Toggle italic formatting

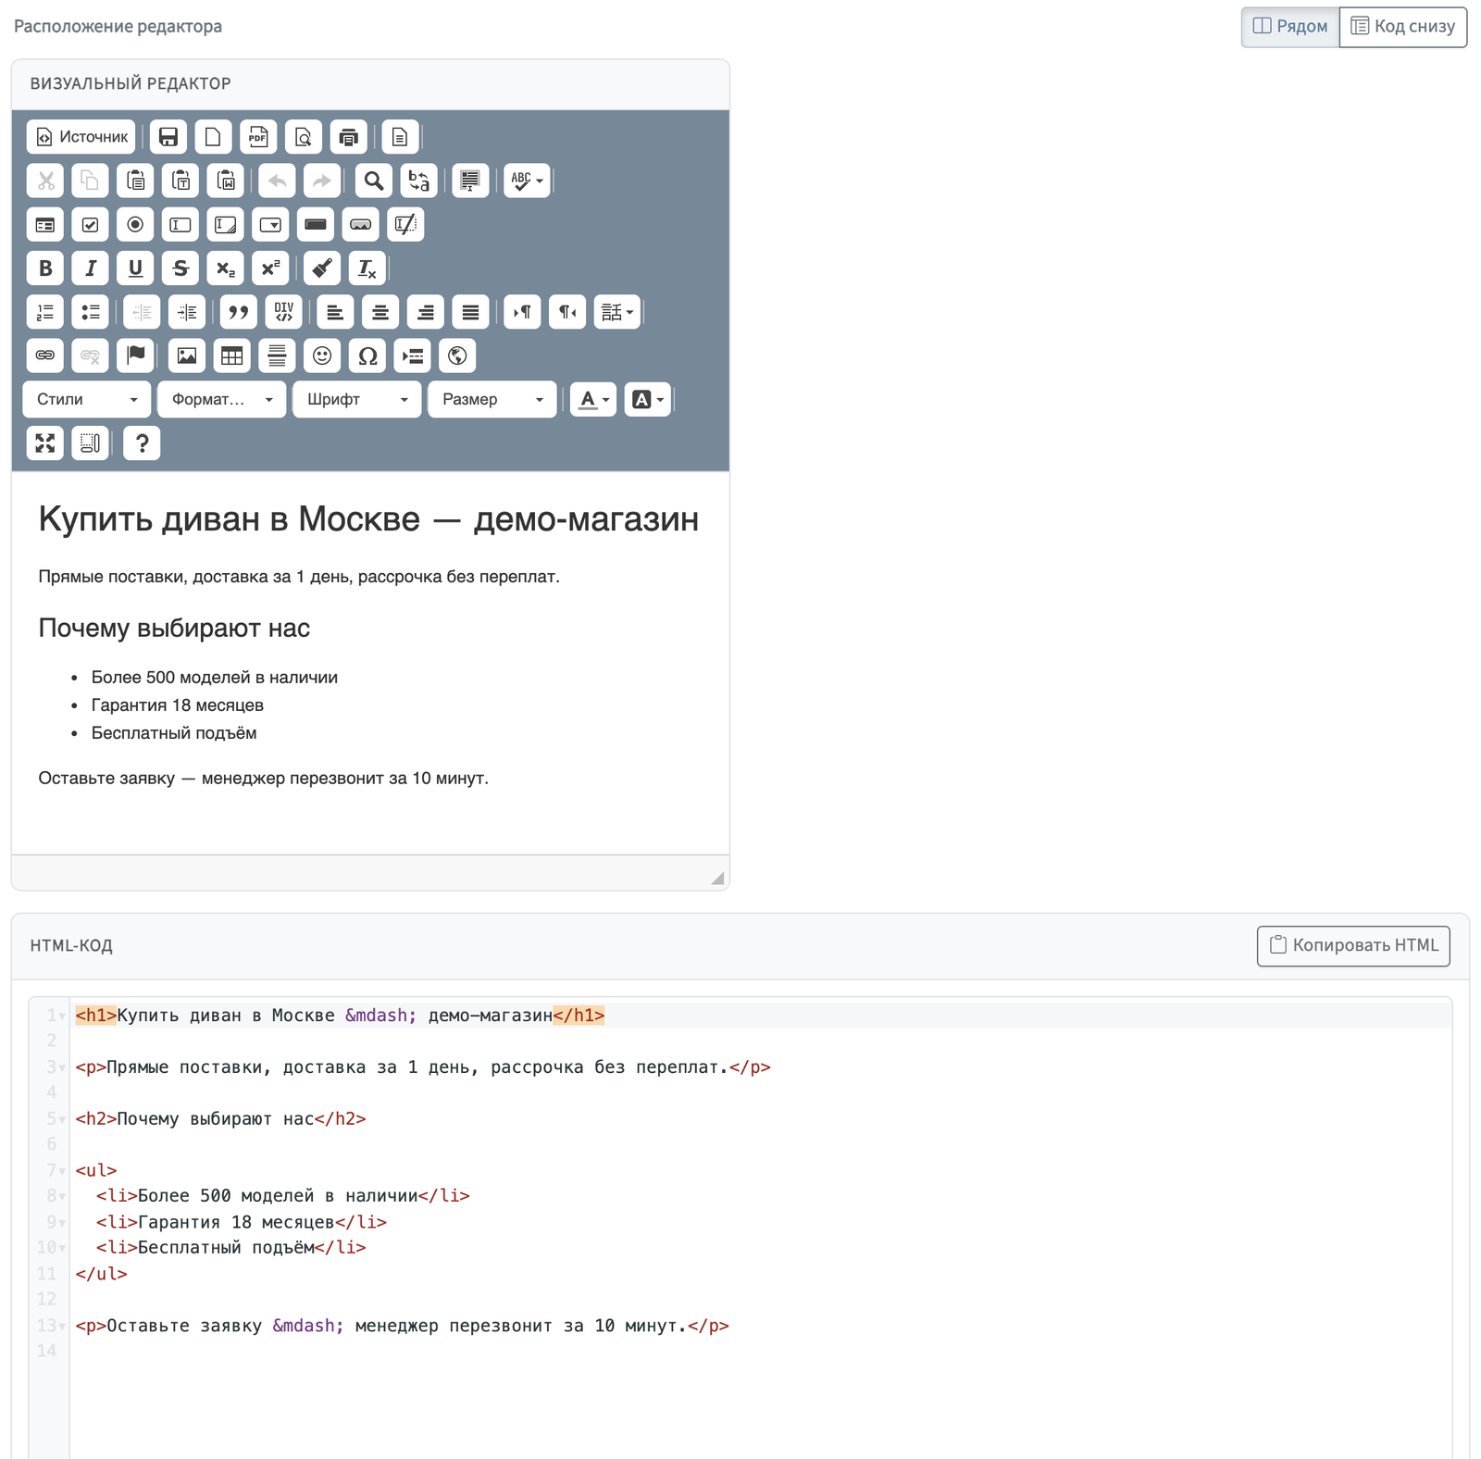coord(90,268)
